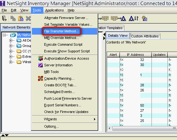
Task: Open the Help menu
Action: (x=71, y=10)
